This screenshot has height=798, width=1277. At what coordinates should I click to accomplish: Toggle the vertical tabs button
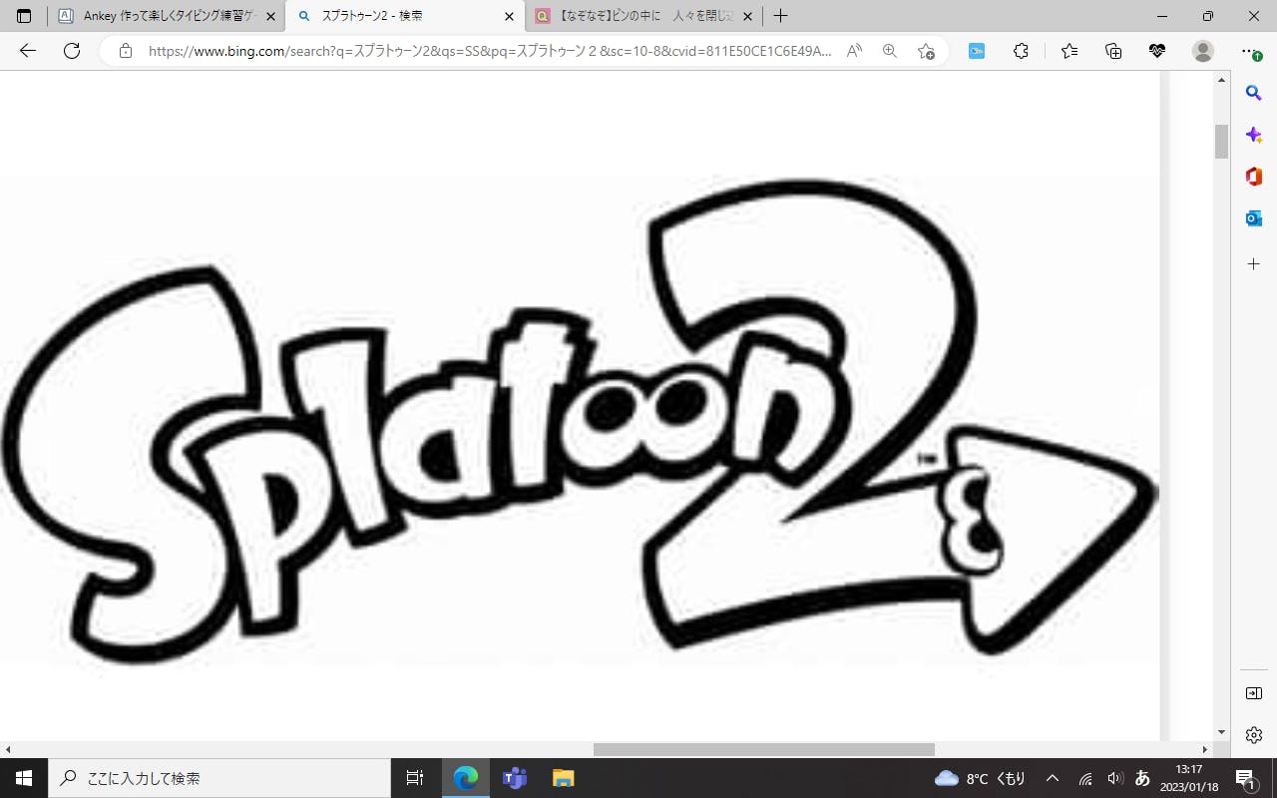tap(24, 16)
